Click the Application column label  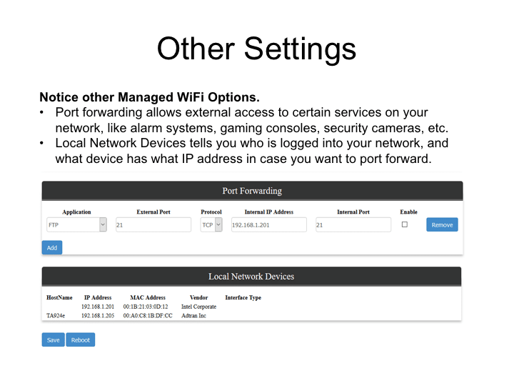(76, 212)
